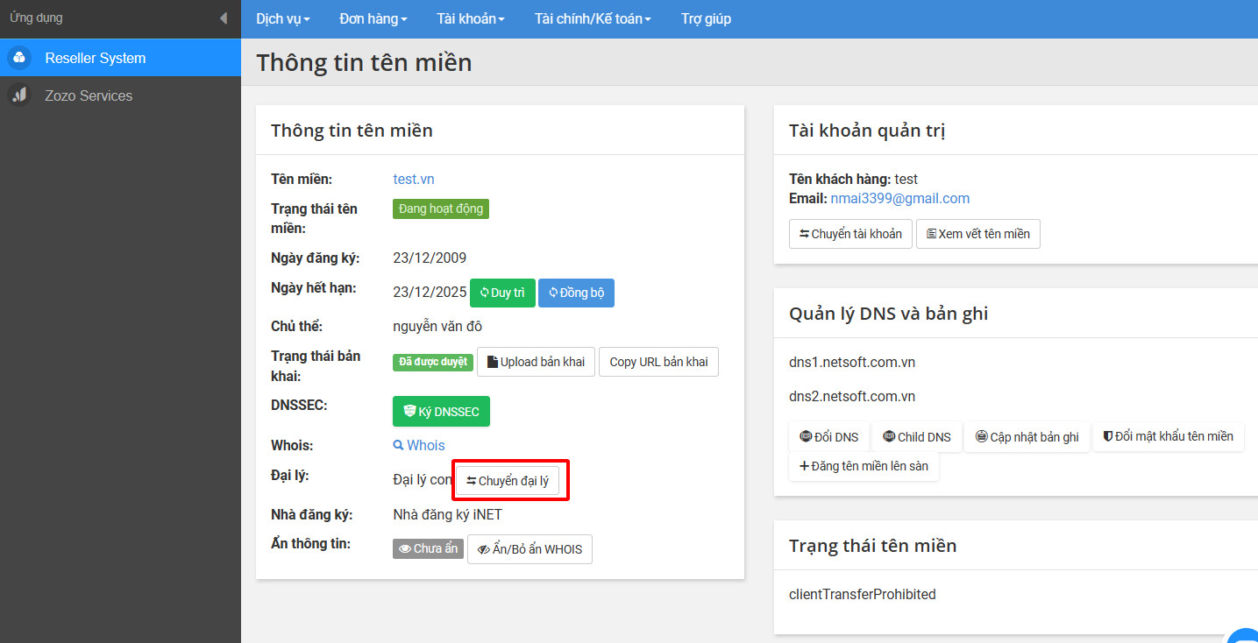
Task: Click Cập nhật bản ghi button
Action: point(1027,436)
